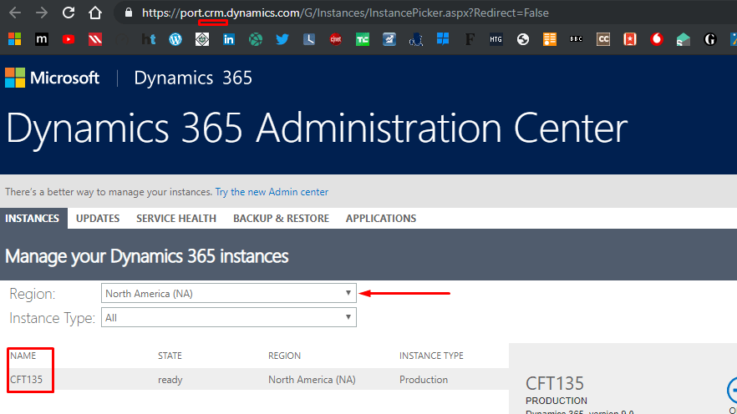This screenshot has height=414, width=737.
Task: Open the red striped logo bookmark
Action: 95,39
